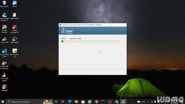Image resolution: width=185 pixels, height=104 pixels.
Task: Select Adobe Acrobat DC desktop icon
Action: 15,29
